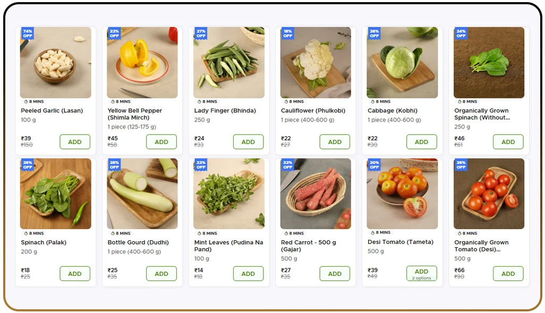Add Yellow Bell Pepper to cart
This screenshot has width=545, height=313.
pyautogui.click(x=161, y=142)
